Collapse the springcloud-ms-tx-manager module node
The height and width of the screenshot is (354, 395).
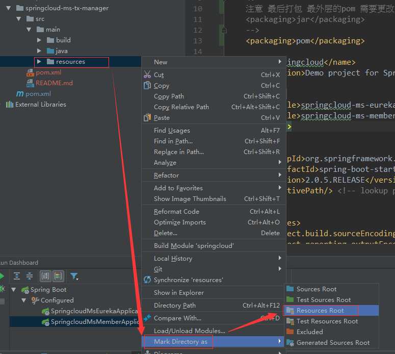coord(9,8)
